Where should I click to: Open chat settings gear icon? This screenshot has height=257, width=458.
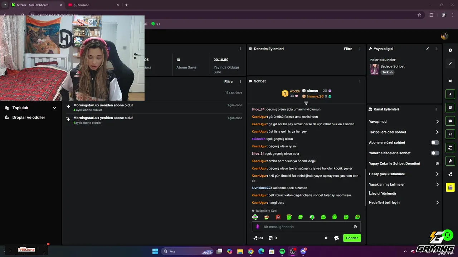326,238
